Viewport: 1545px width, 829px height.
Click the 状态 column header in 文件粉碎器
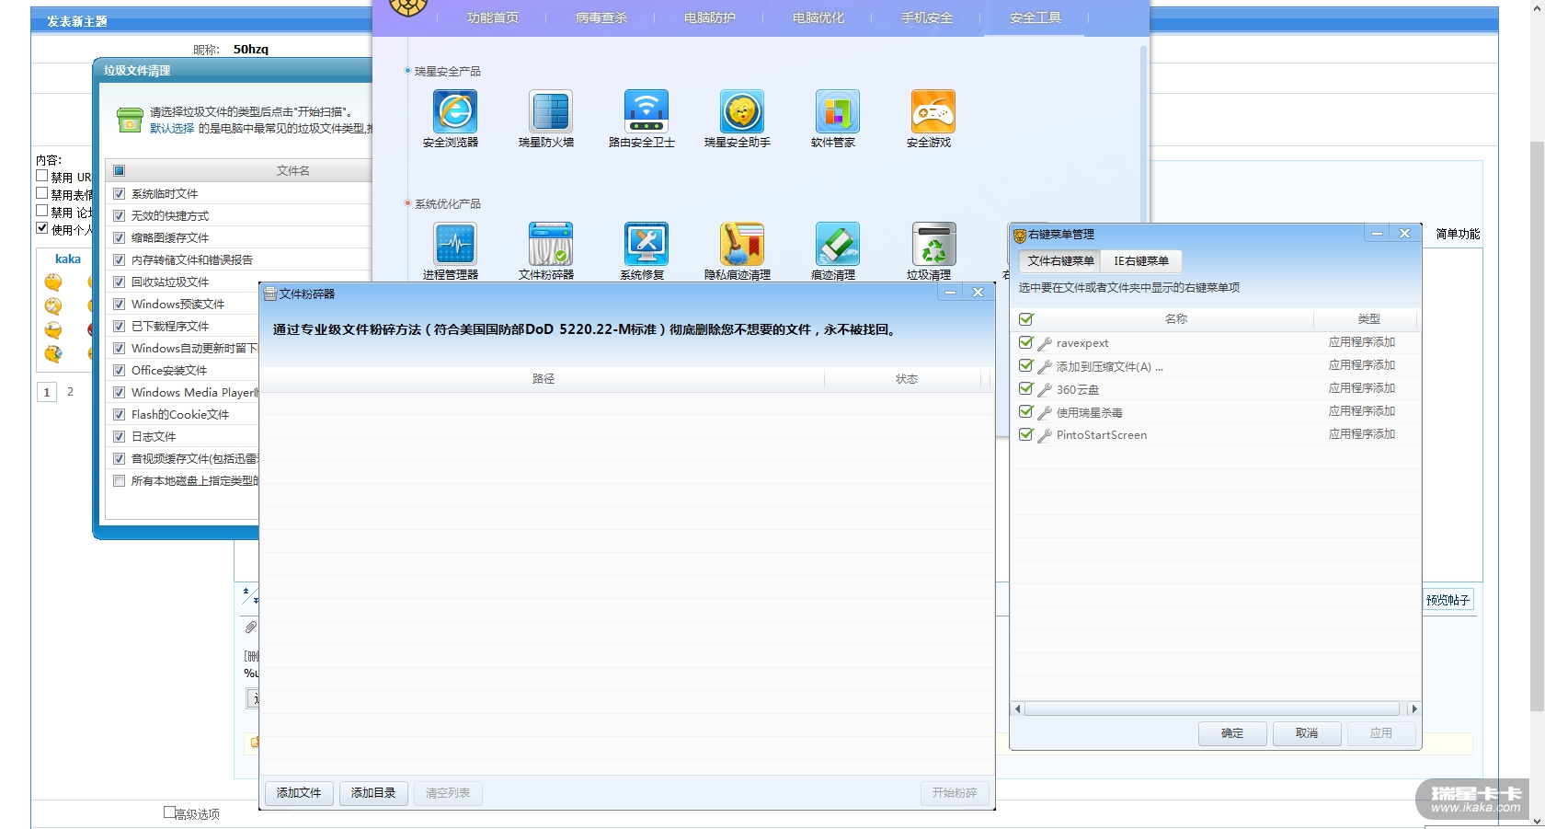(x=907, y=379)
